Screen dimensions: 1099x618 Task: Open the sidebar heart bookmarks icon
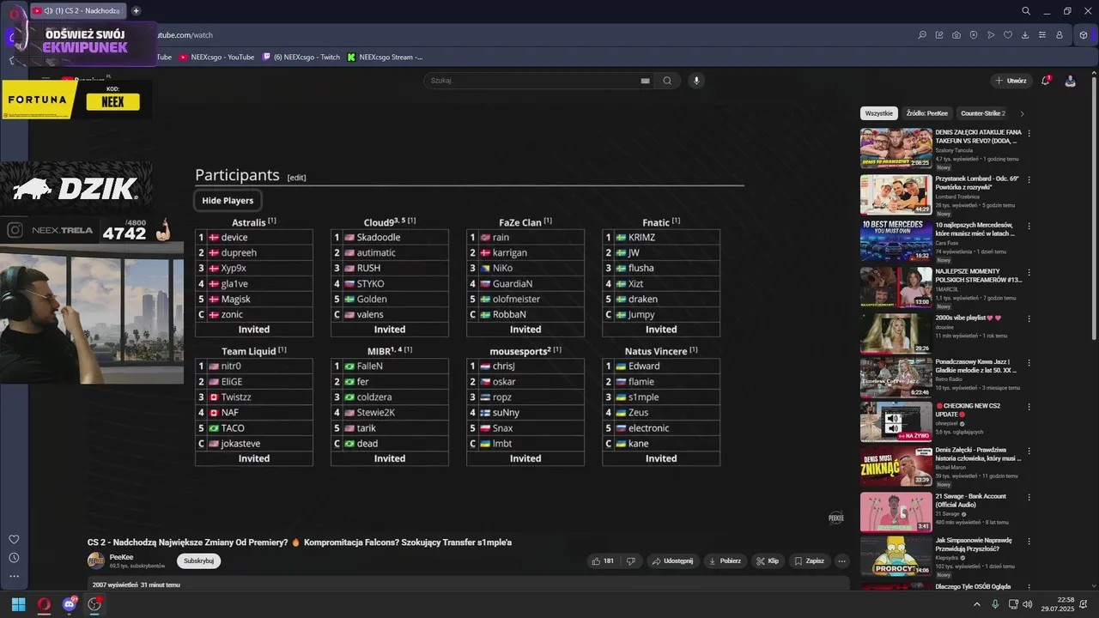(14, 539)
